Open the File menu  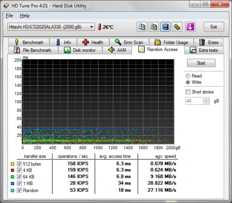coord(9,15)
